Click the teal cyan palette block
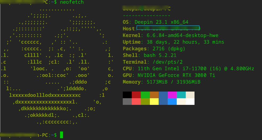This screenshot has width=262, height=140. [181, 95]
